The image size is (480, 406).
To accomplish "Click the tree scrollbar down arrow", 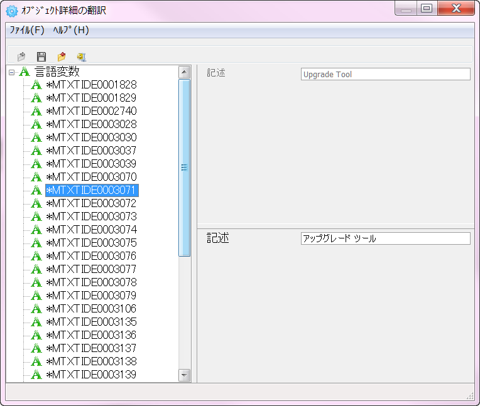I will [184, 375].
